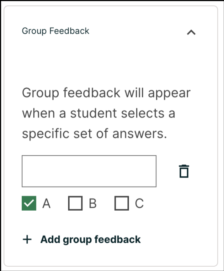This screenshot has width=224, height=271.
Task: Check answer C checkbox
Action: (121, 203)
